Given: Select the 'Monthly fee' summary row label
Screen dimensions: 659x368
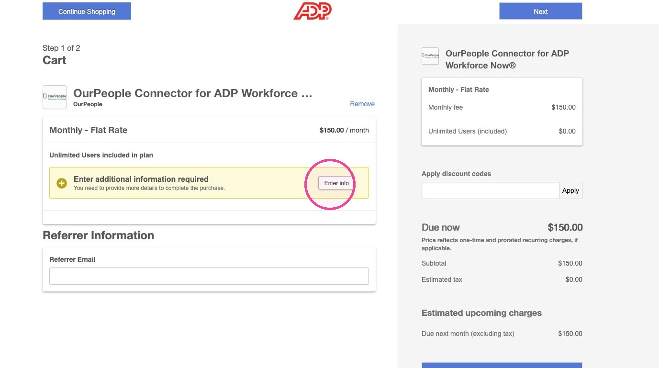Looking at the screenshot, I should 446,107.
